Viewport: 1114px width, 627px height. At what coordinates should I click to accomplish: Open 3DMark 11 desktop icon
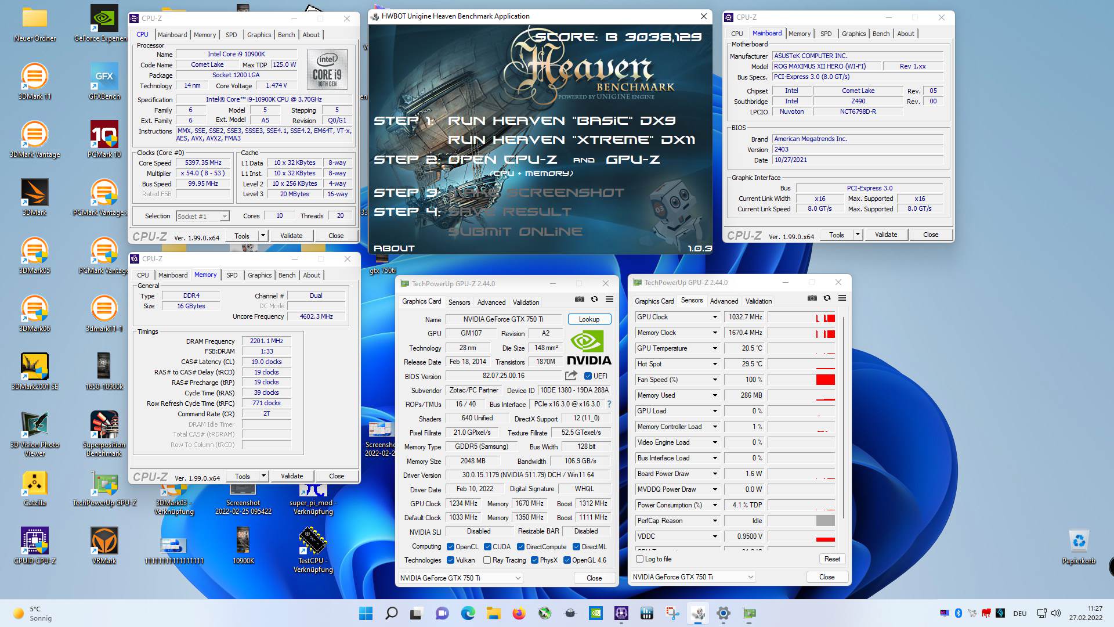(x=34, y=81)
